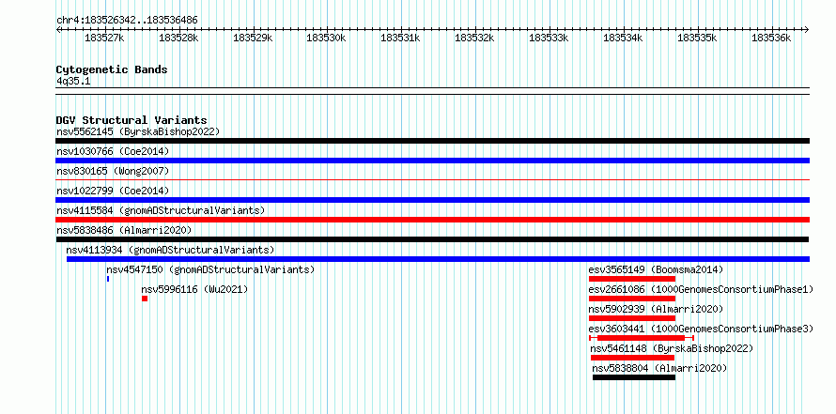Open the nsv5461148 (ByrskaBishop2022) label
The height and width of the screenshot is (414, 836).
coord(672,348)
